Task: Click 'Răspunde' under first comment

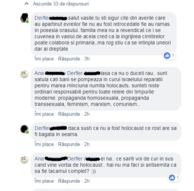Action: (x=69, y=59)
